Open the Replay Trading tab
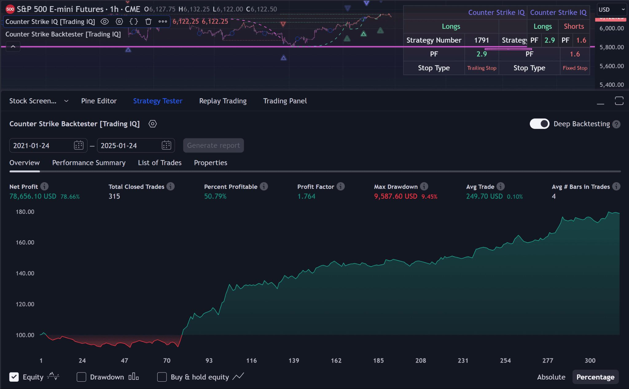The image size is (629, 389). (223, 101)
